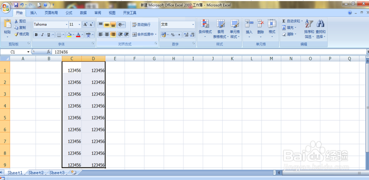369x180 pixels.
Task: Insert a new worksheet tab
Action: tap(74, 173)
